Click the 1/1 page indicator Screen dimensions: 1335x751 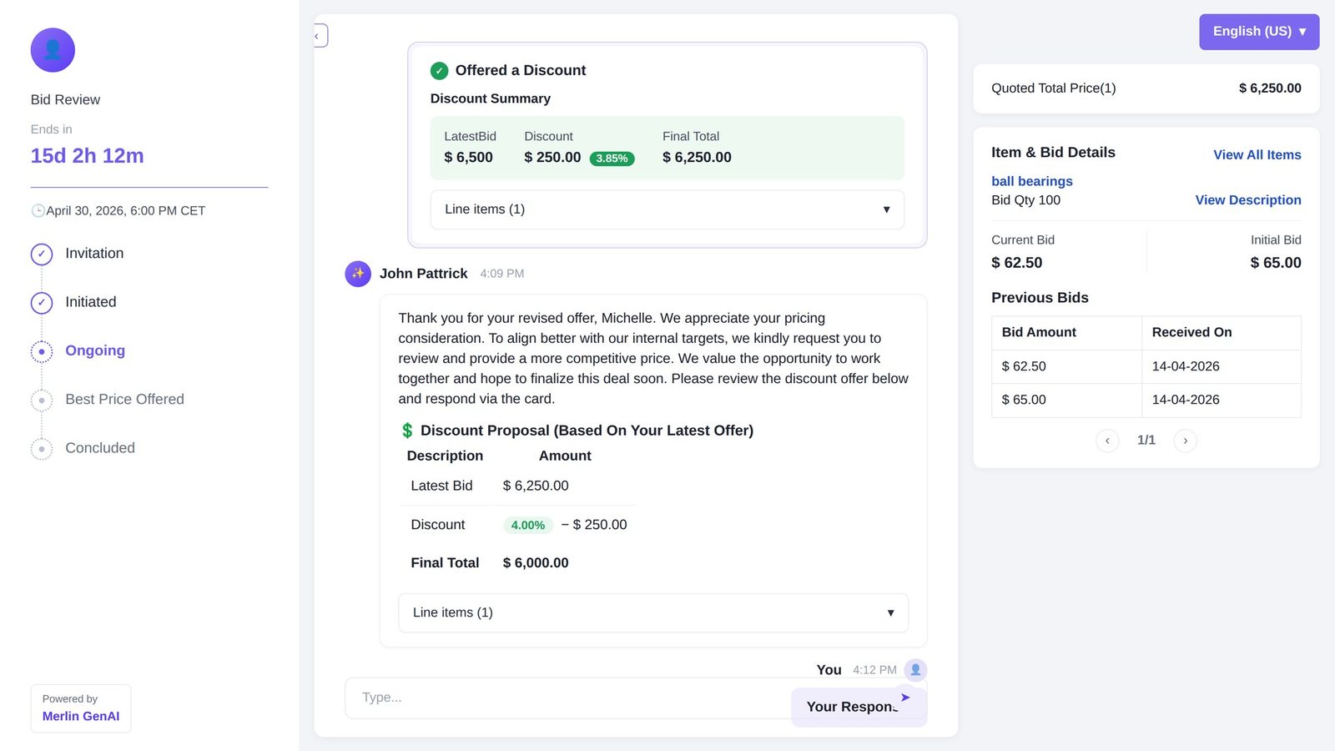pyautogui.click(x=1146, y=440)
